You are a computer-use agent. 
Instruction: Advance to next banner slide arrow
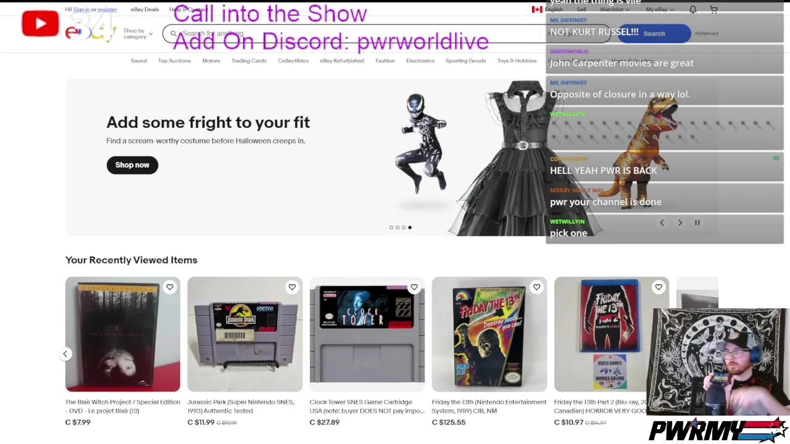680,223
